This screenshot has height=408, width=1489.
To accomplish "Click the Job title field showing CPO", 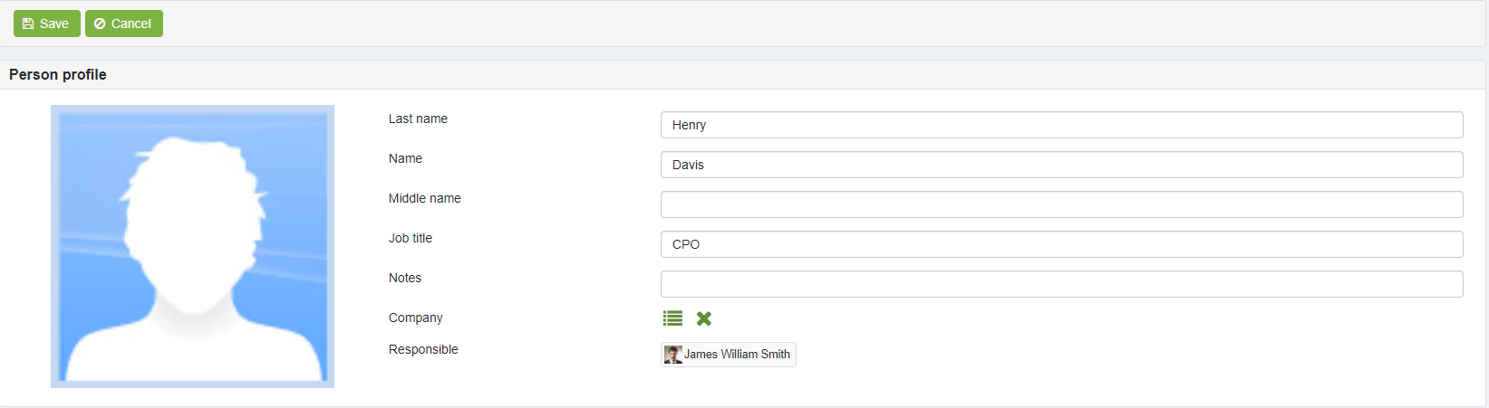I will point(1062,244).
